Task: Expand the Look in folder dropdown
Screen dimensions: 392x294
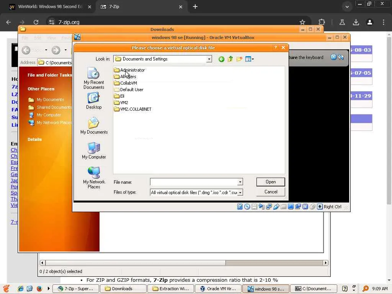Action: point(209,59)
